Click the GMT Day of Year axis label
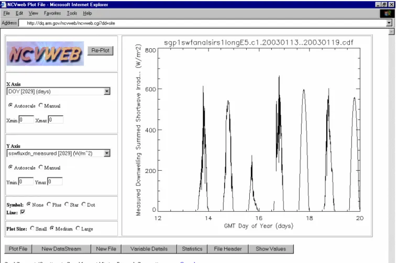 click(259, 226)
